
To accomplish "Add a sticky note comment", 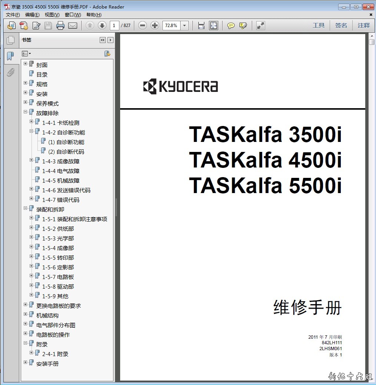I will 231,26.
